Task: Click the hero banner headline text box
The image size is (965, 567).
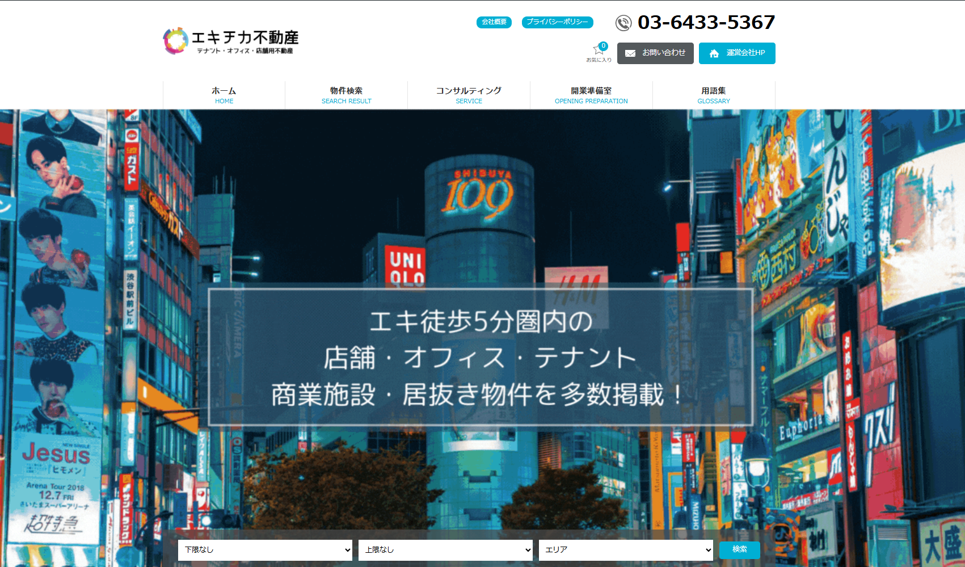Action: (481, 357)
